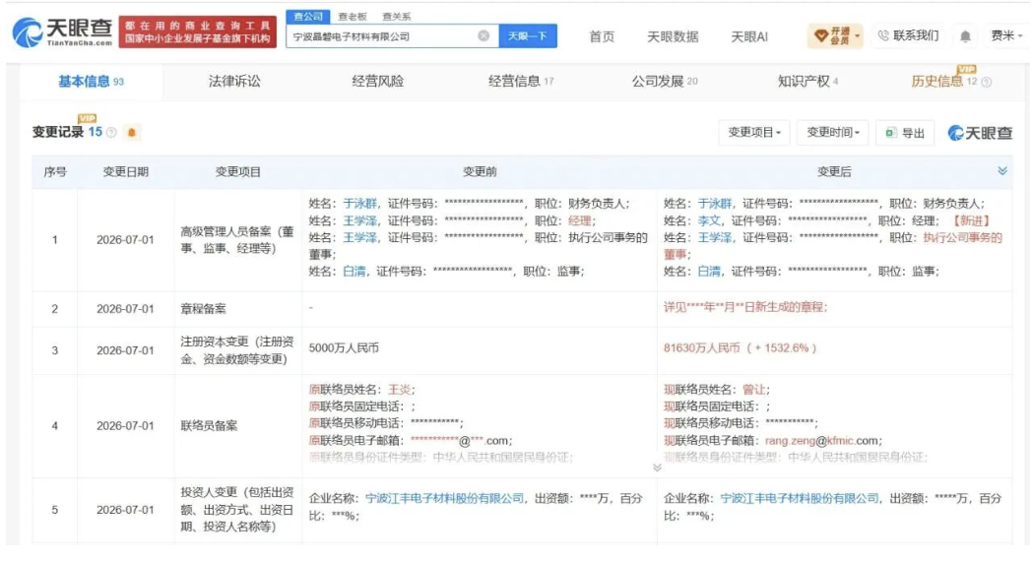Click the 注册资本变更 change item cell
This screenshot has width=1032, height=561.
point(237,350)
